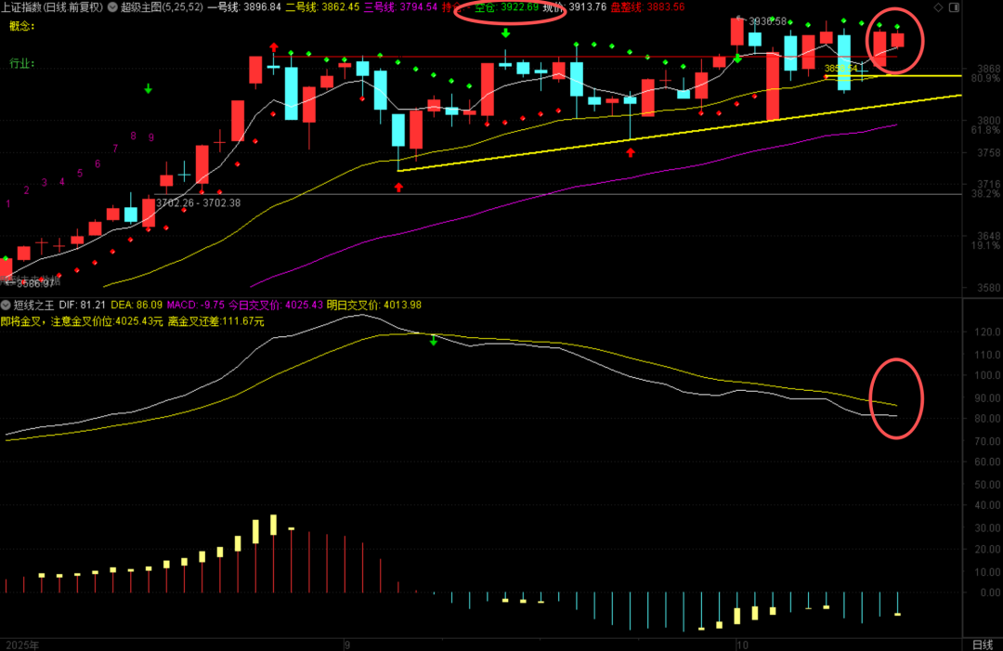
Task: Select the 概念 label
Action: (21, 26)
